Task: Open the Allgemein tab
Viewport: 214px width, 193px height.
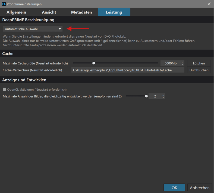Action: [x=16, y=12]
